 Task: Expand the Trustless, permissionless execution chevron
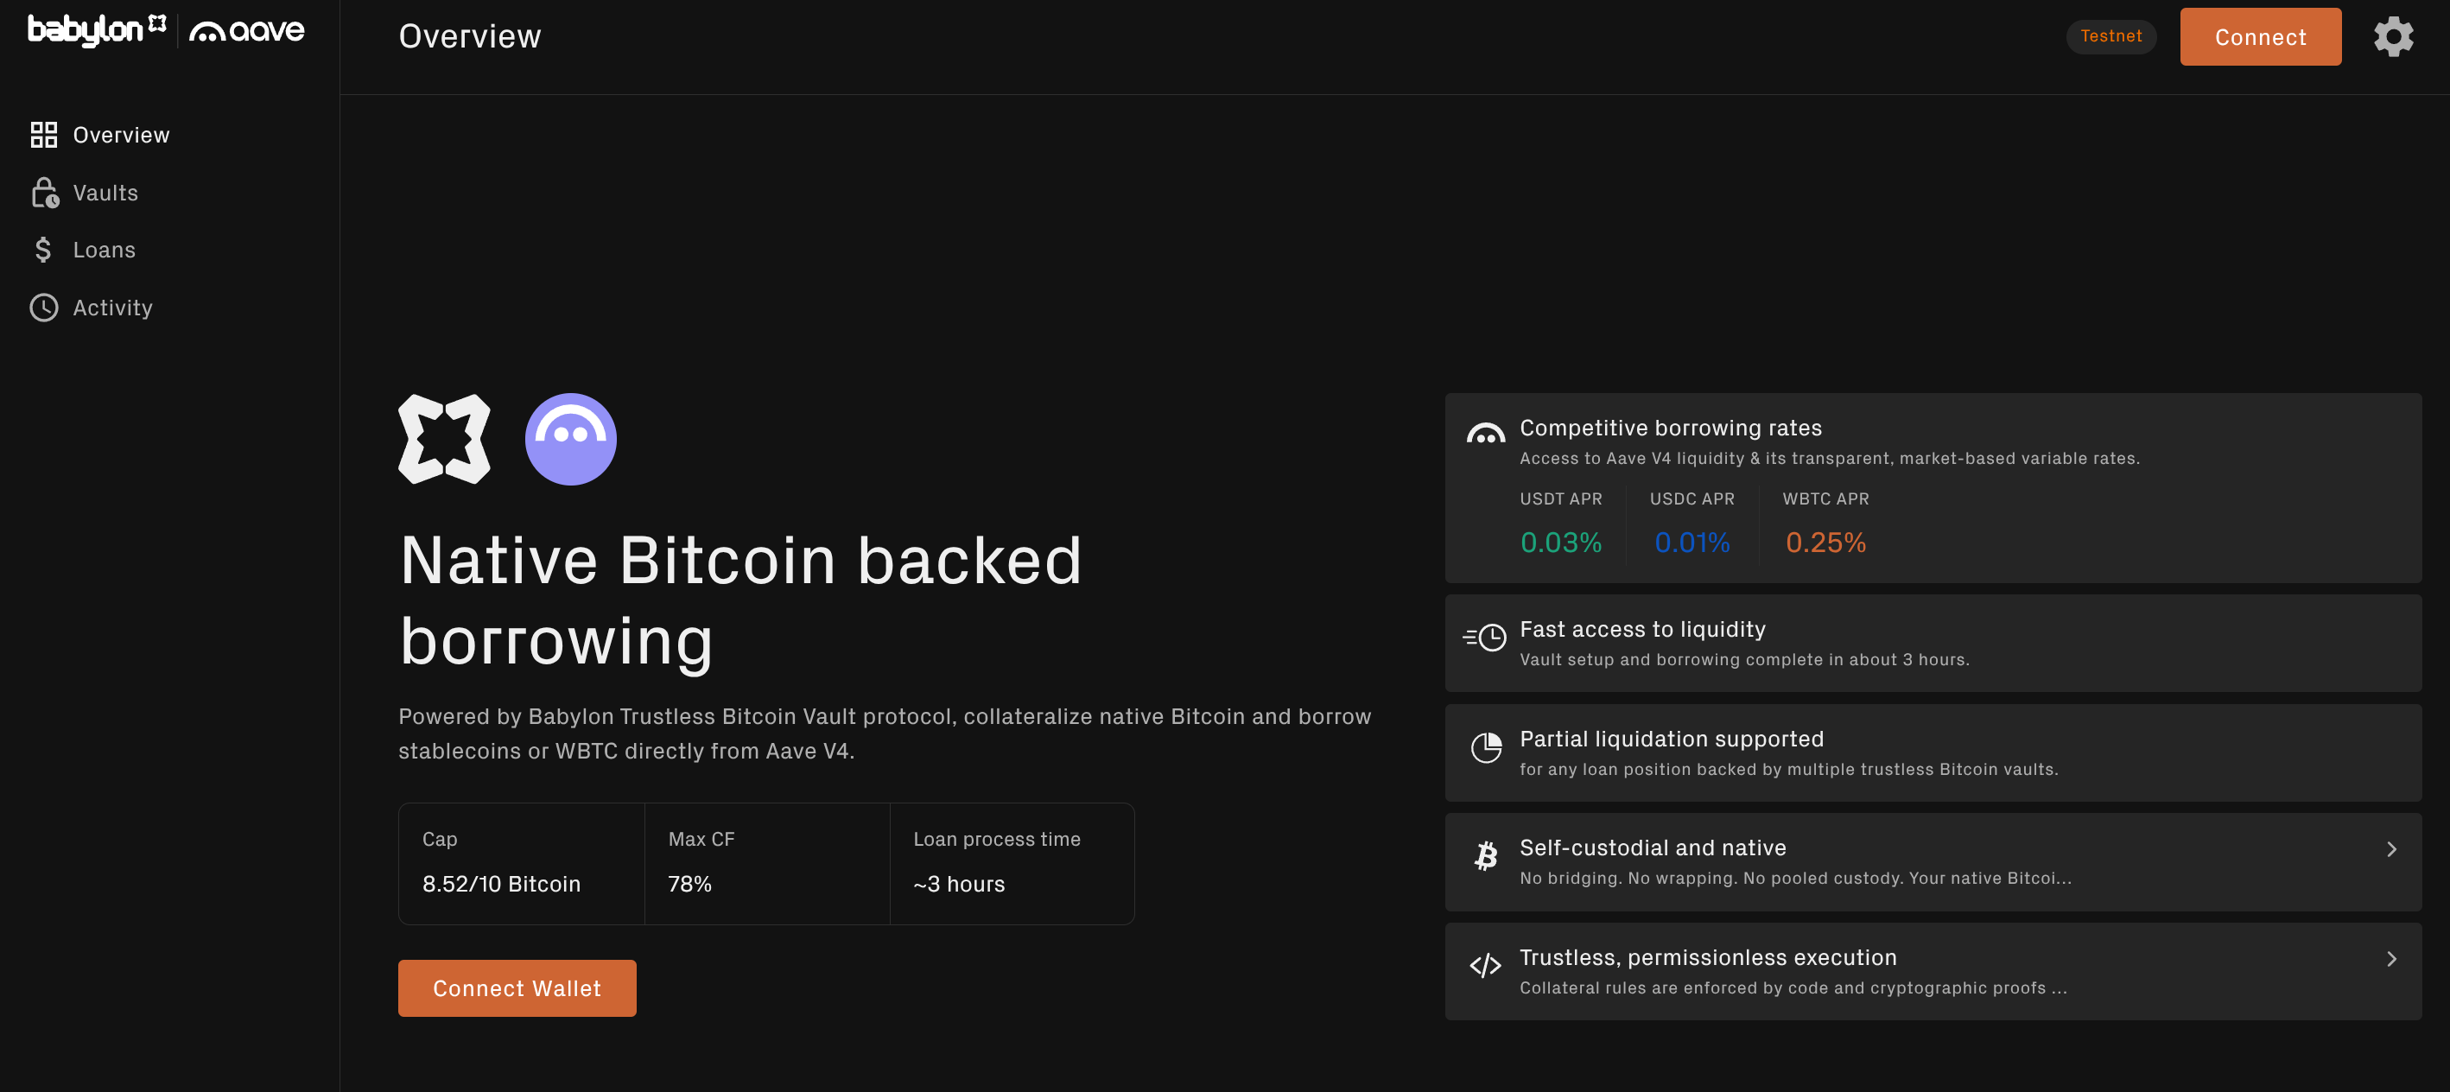tap(2391, 959)
